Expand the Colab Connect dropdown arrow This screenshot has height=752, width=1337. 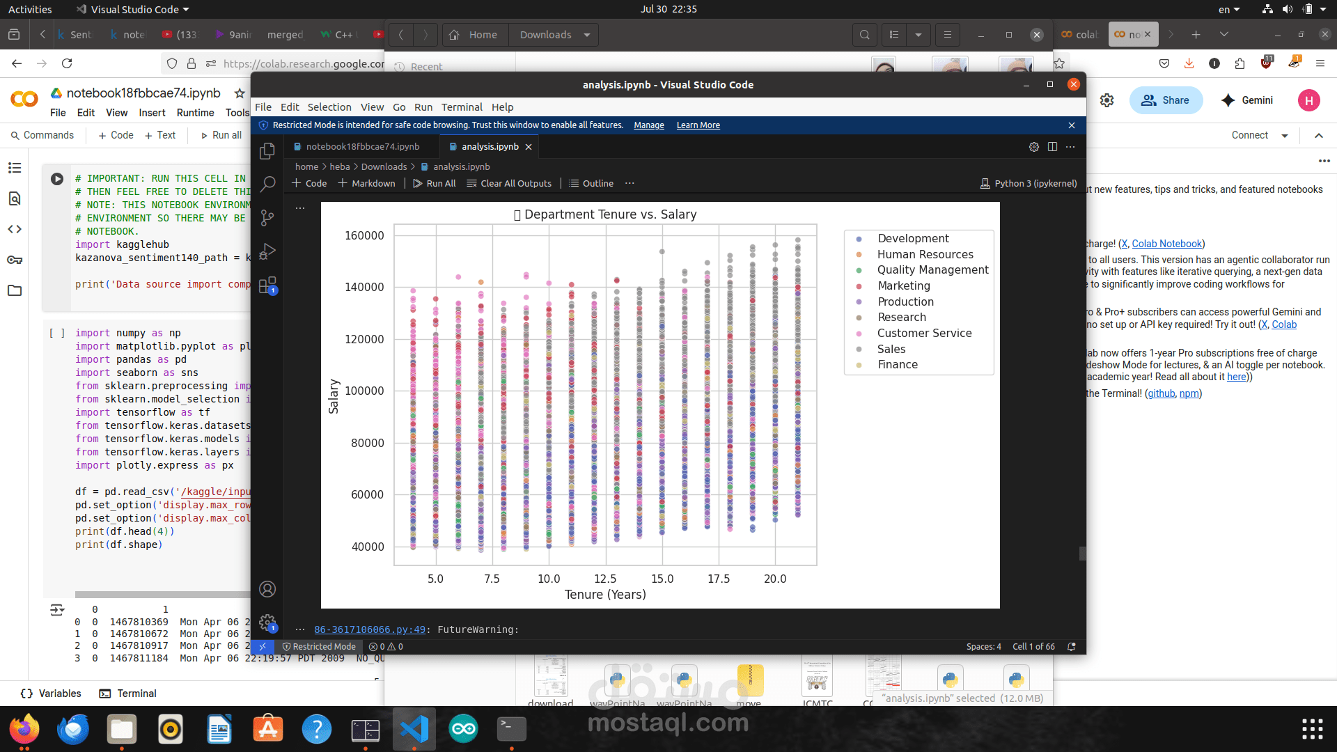[1285, 136]
